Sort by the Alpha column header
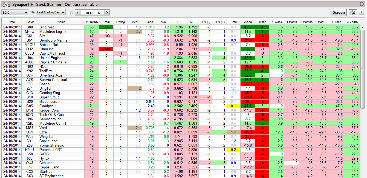The height and width of the screenshot is (178, 367). tap(248, 22)
